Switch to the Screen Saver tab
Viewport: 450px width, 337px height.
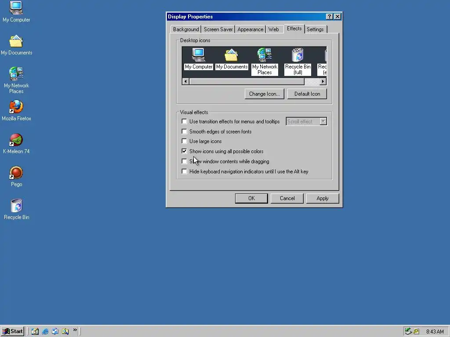click(x=218, y=29)
